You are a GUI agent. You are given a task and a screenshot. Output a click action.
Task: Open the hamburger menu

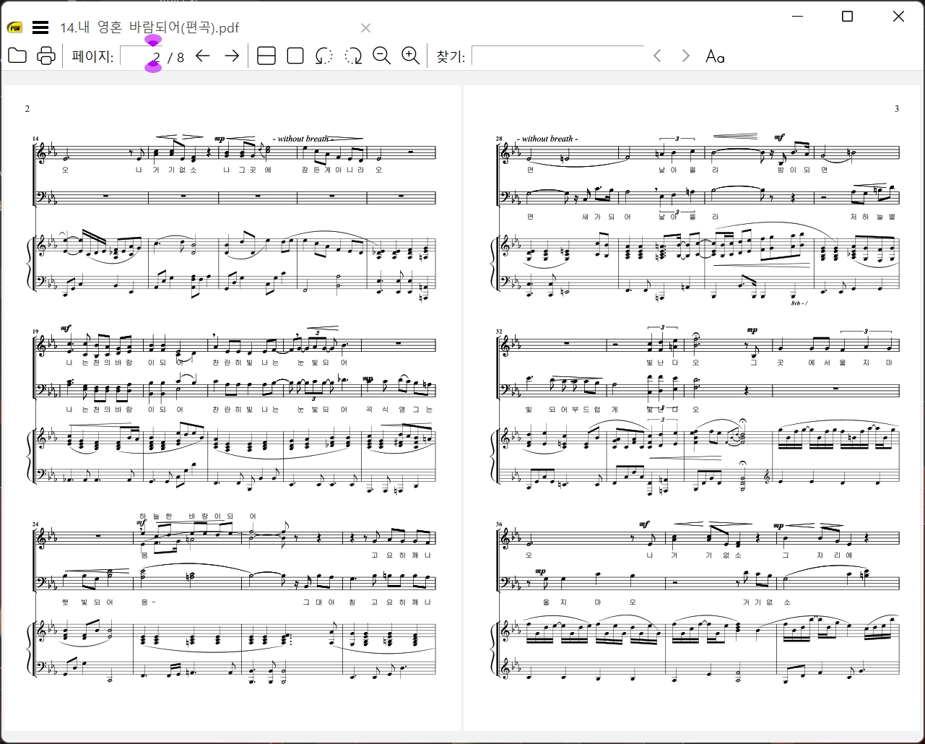tap(40, 27)
